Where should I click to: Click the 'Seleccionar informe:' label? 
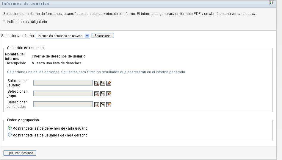pyautogui.click(x=18, y=36)
